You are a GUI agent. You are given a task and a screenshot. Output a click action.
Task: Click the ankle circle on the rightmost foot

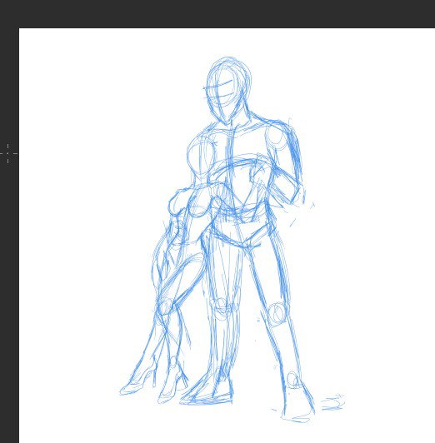pyautogui.click(x=292, y=380)
